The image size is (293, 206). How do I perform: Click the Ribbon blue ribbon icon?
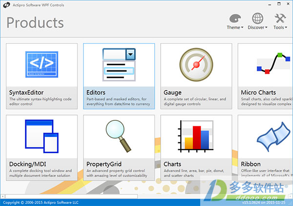[x=273, y=137]
